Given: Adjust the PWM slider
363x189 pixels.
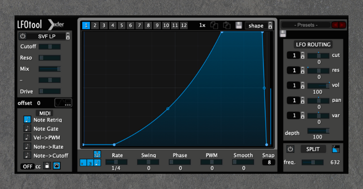Looking at the screenshot, I should pyautogui.click(x=211, y=162).
